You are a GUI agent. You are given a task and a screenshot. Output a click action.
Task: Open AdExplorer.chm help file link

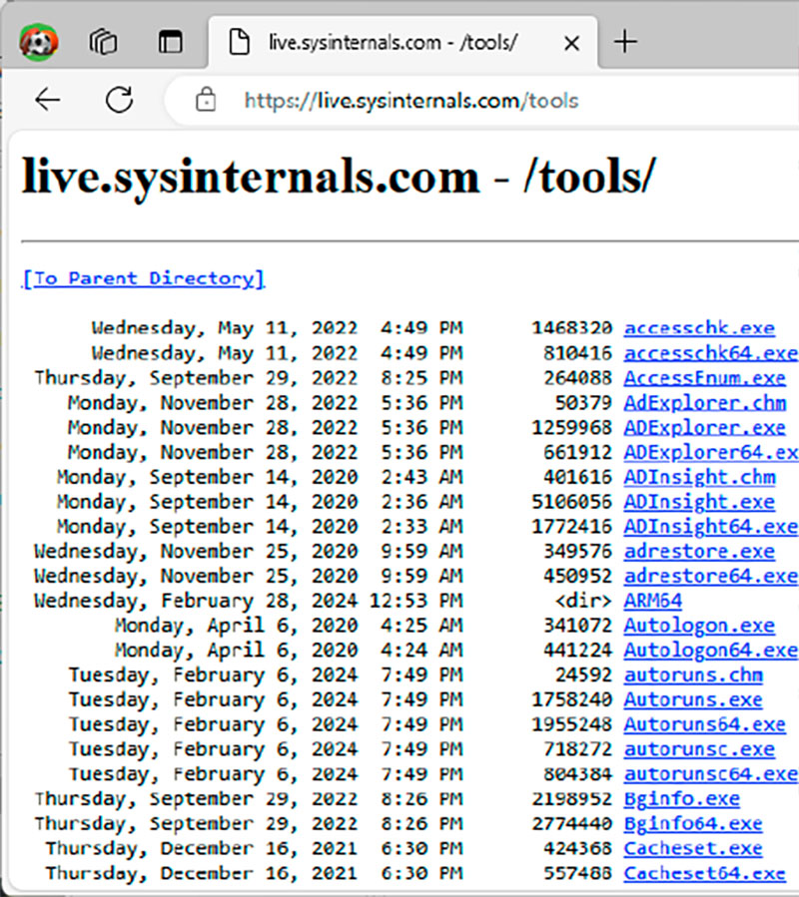[704, 403]
